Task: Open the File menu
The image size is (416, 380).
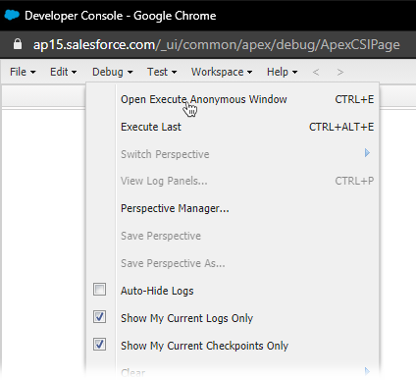Action: click(23, 72)
